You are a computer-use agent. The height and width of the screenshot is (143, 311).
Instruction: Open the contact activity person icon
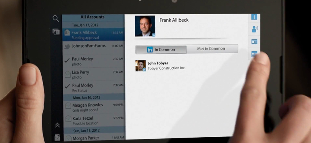255,29
